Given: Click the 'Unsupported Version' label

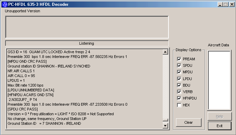Looking at the screenshot, I should [23, 11].
